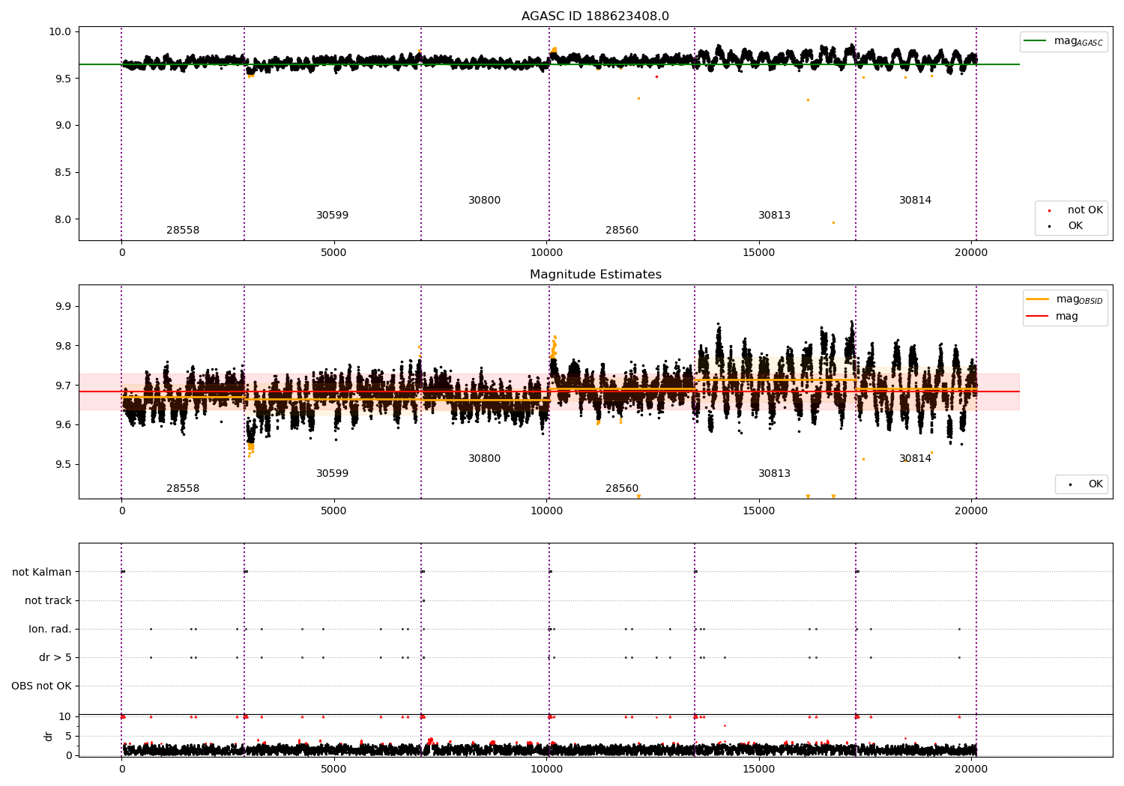Click the 'not Kalman' y-axis label

[42, 572]
